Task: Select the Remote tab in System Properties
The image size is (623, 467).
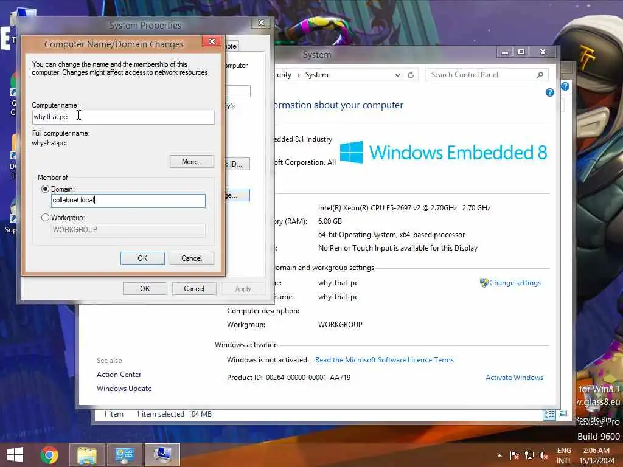Action: click(x=231, y=46)
